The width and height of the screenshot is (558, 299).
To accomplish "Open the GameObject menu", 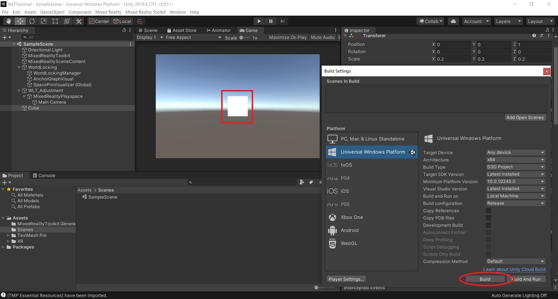I will 52,12.
